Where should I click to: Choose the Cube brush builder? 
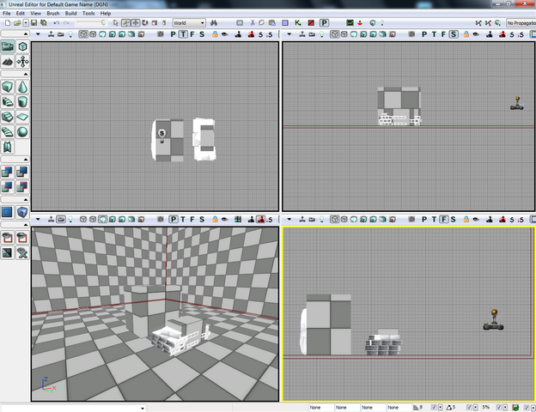pos(8,87)
